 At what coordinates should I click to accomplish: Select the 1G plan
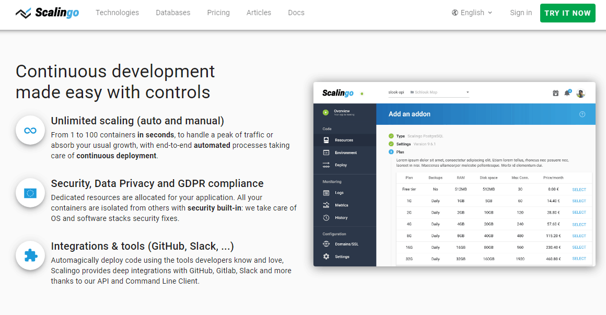click(579, 201)
